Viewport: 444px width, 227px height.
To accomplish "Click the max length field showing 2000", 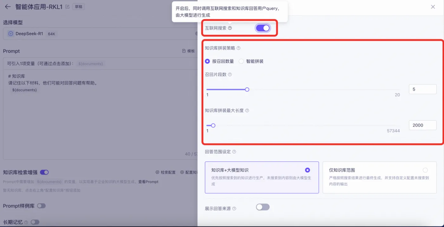I will pyautogui.click(x=423, y=125).
